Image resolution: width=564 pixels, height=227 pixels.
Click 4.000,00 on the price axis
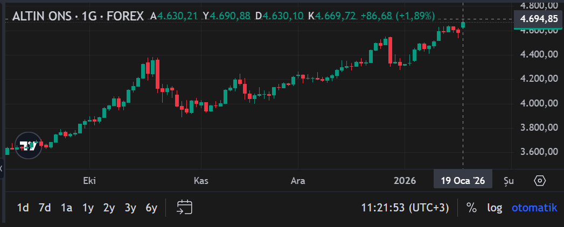click(x=535, y=103)
